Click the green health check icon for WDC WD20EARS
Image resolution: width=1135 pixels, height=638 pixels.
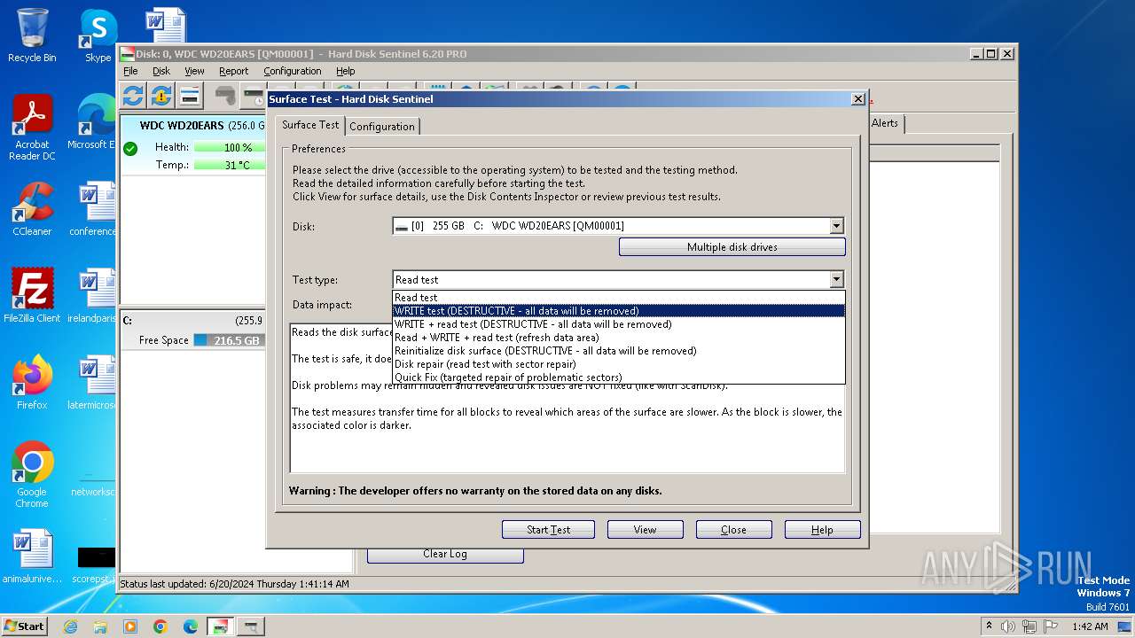[130, 148]
